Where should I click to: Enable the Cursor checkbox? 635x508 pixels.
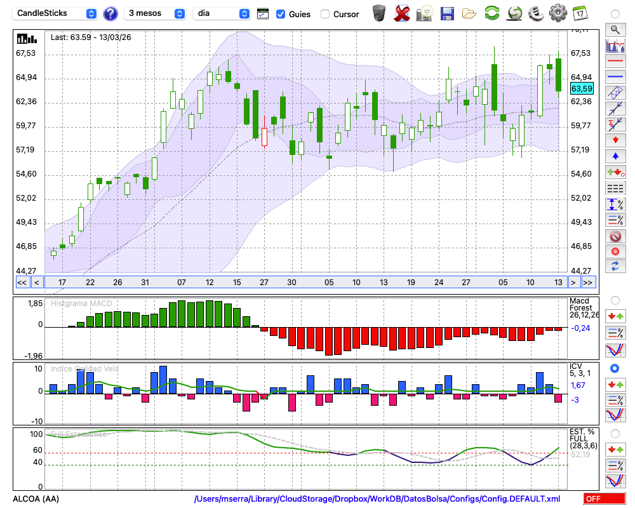[325, 14]
